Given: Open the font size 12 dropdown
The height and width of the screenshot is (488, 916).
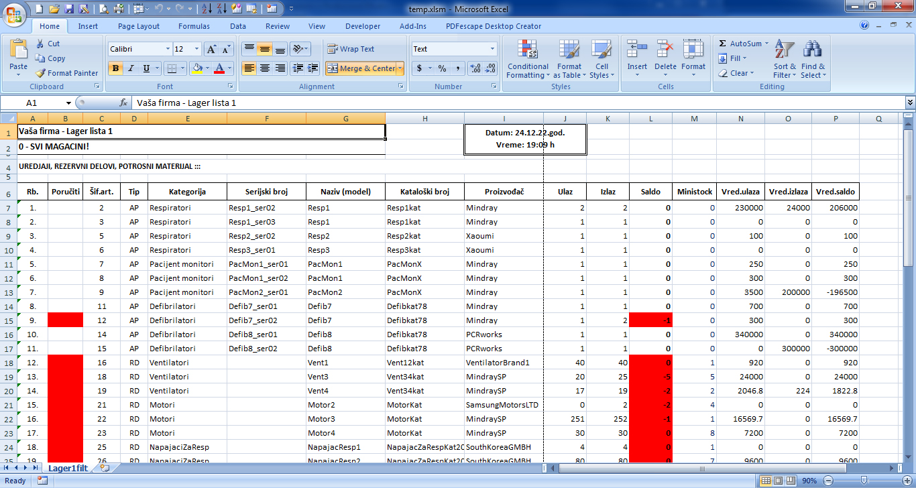Looking at the screenshot, I should pos(196,49).
